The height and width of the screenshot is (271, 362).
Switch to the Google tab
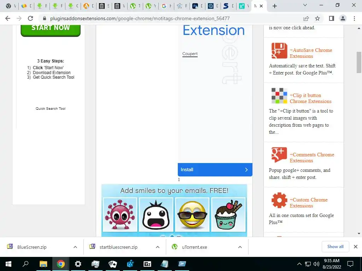(167, 6)
